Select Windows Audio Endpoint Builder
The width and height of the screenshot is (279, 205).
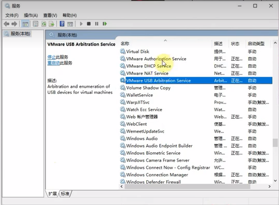pyautogui.click(x=196, y=146)
